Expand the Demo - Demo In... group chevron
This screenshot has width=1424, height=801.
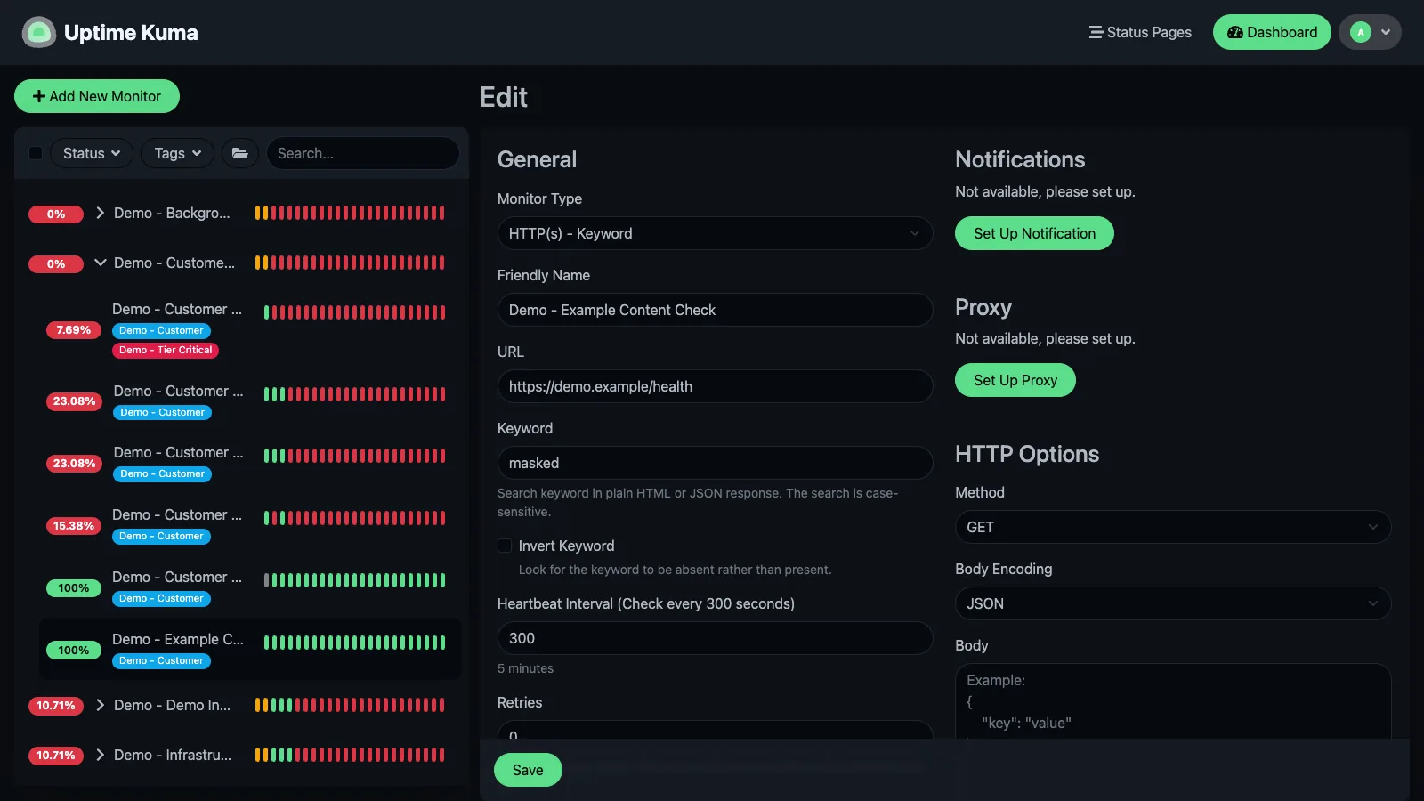[100, 705]
